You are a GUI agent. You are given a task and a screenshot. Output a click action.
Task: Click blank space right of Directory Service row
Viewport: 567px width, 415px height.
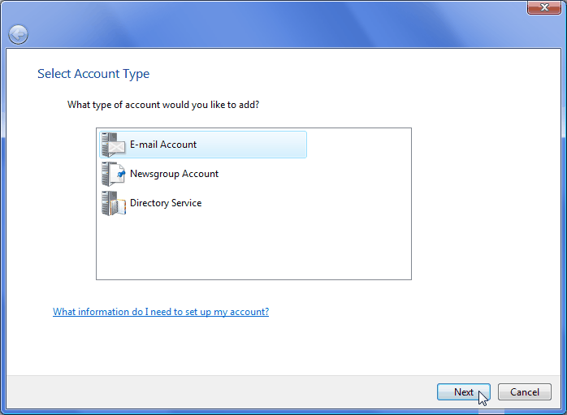(305, 203)
